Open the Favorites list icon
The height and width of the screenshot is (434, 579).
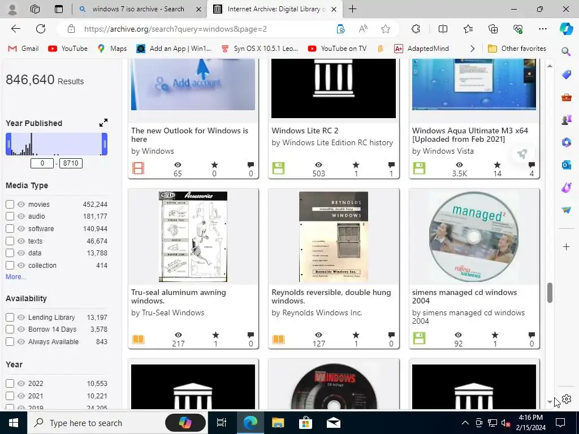[468, 29]
